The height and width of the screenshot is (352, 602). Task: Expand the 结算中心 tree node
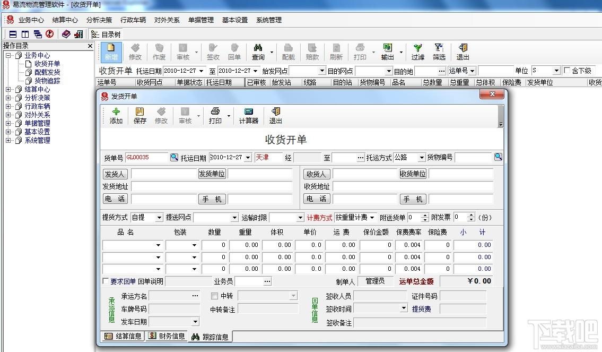[8, 89]
